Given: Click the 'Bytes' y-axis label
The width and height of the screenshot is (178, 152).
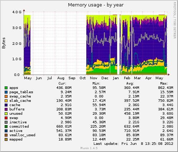Looking at the screenshot, I should click(x=4, y=43).
